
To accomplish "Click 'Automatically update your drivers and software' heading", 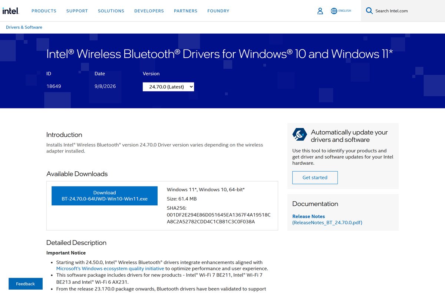I will point(349,136).
